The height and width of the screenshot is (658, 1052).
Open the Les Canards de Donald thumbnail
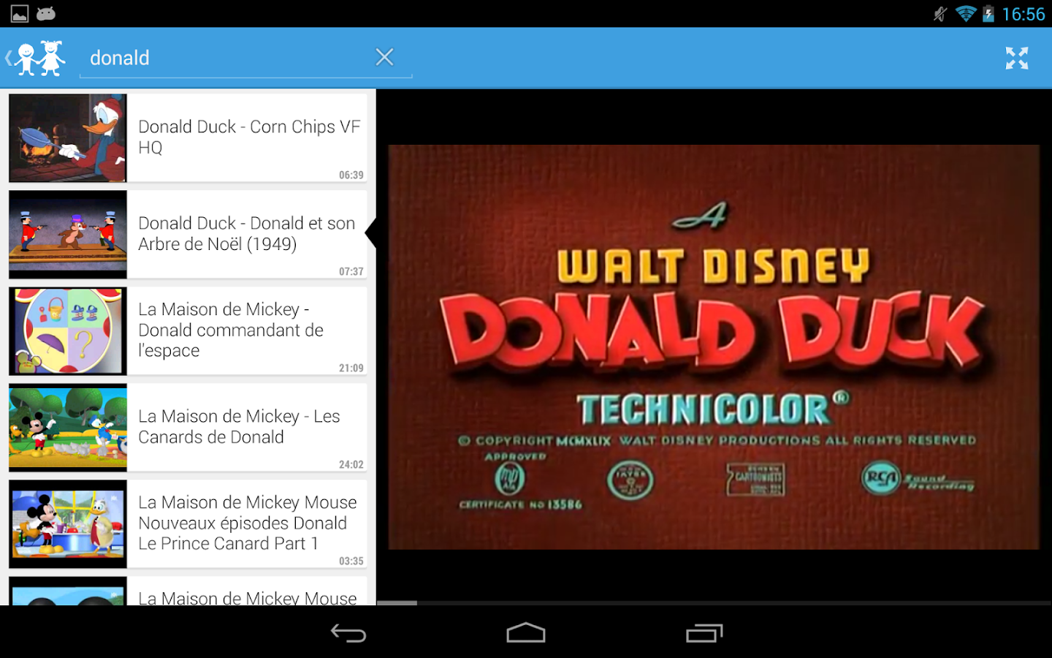pos(68,427)
